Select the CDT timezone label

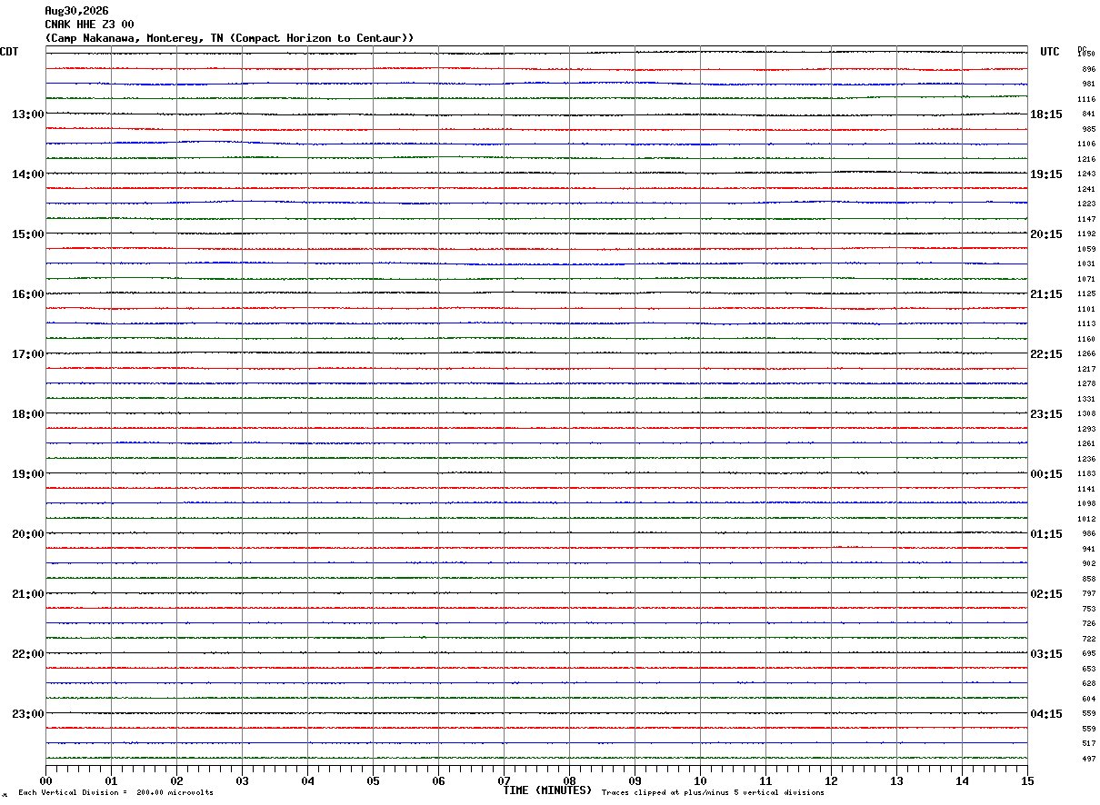pos(9,52)
